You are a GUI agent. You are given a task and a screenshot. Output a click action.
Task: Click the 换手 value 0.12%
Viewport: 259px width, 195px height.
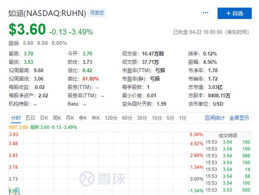(210, 54)
